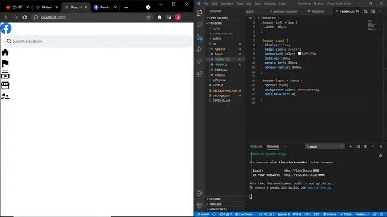Click the Home icon in the web page
The width and height of the screenshot is (387, 217).
coord(5,52)
